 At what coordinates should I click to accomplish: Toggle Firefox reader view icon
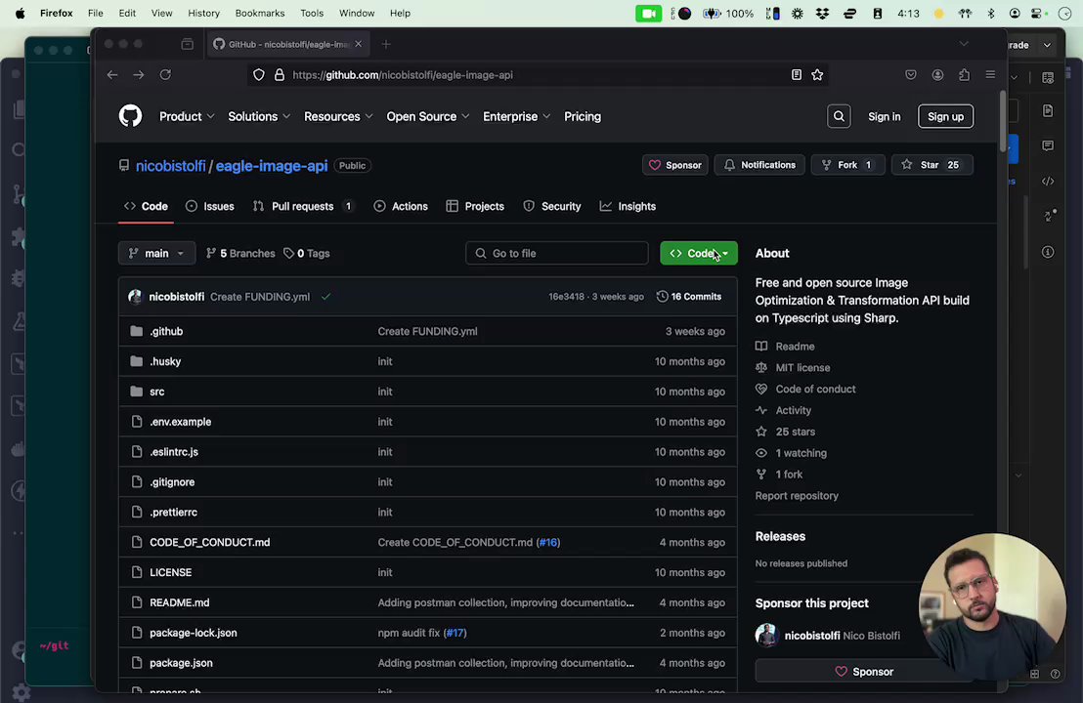797,74
